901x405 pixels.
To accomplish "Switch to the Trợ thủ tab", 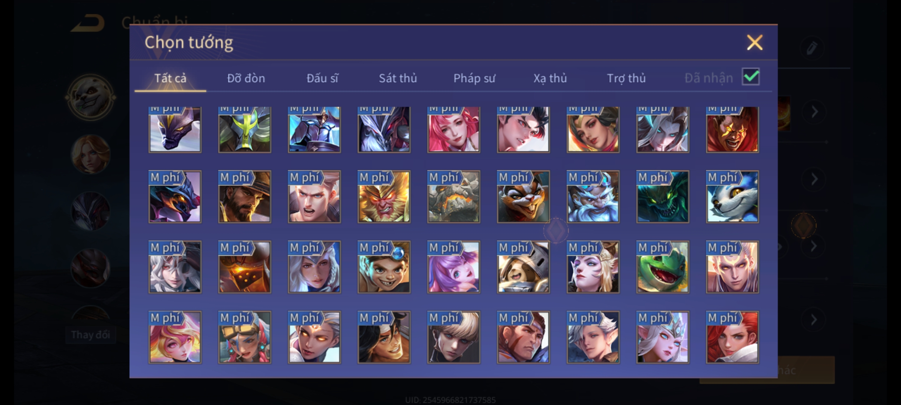I will [626, 78].
